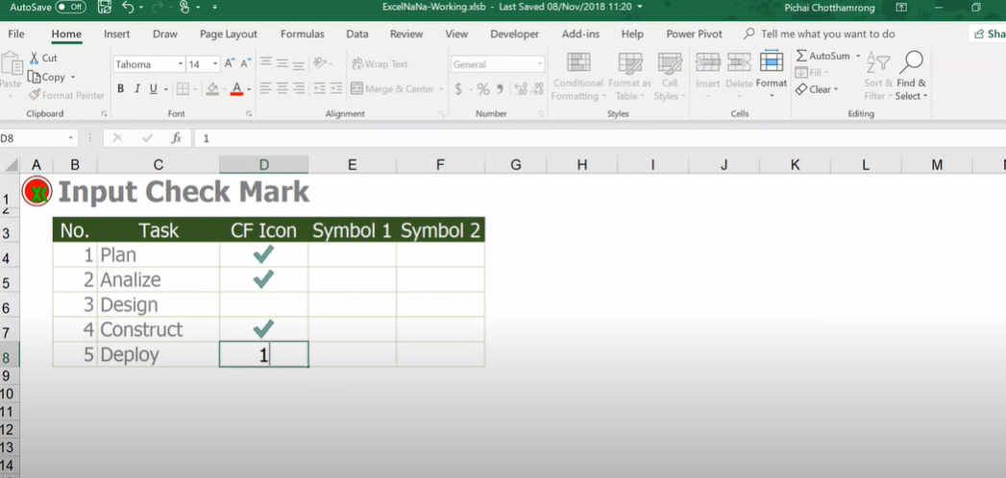Toggle Wrap Text
This screenshot has width=1006, height=478.
[380, 64]
